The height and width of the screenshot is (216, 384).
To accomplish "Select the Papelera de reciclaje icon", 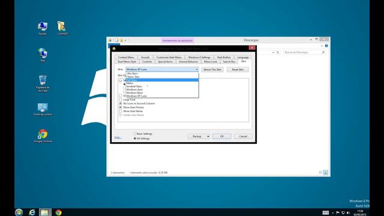I will click(x=43, y=83).
